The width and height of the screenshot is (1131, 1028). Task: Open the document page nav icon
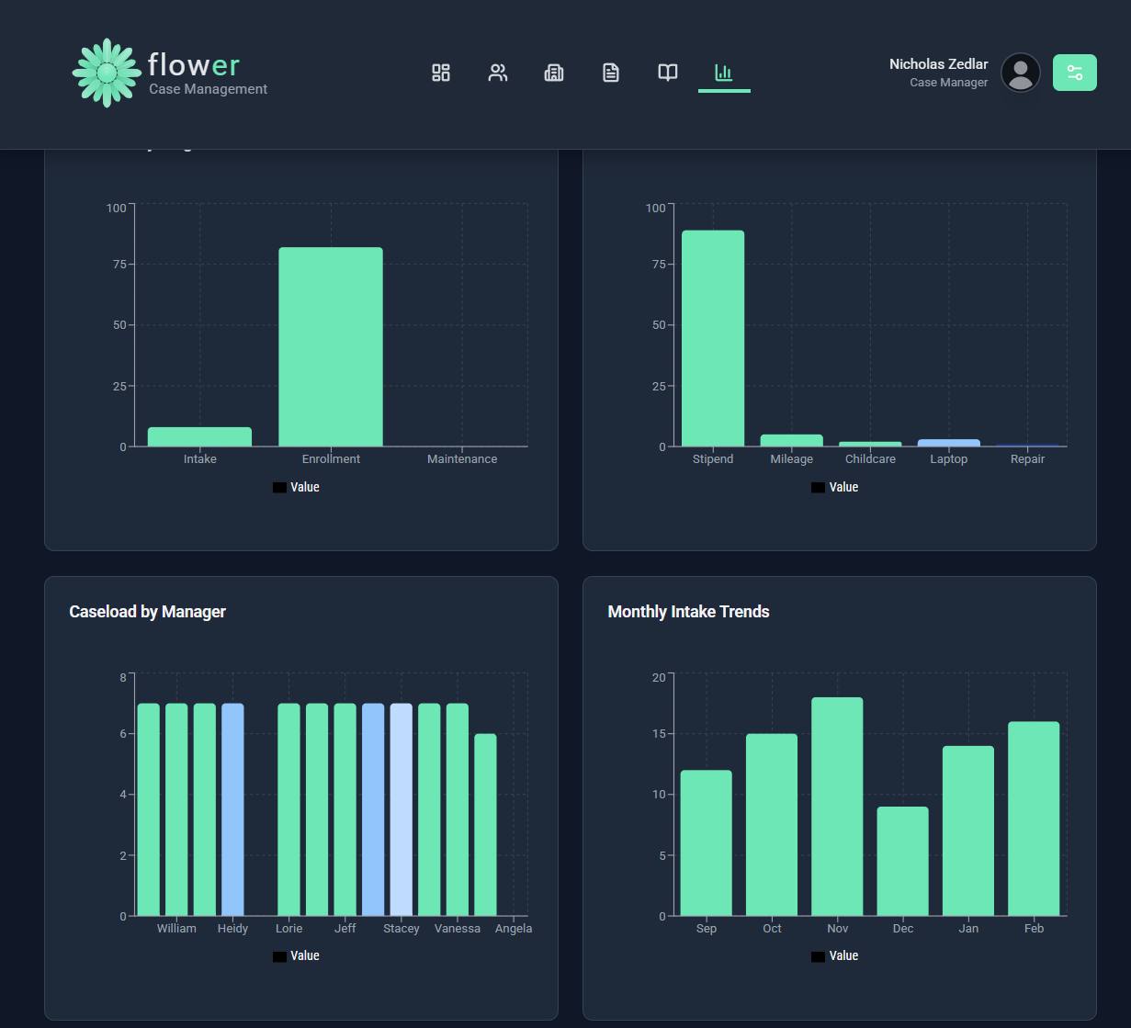(x=611, y=73)
